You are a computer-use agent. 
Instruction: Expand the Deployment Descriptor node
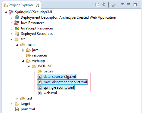click(x=11, y=18)
